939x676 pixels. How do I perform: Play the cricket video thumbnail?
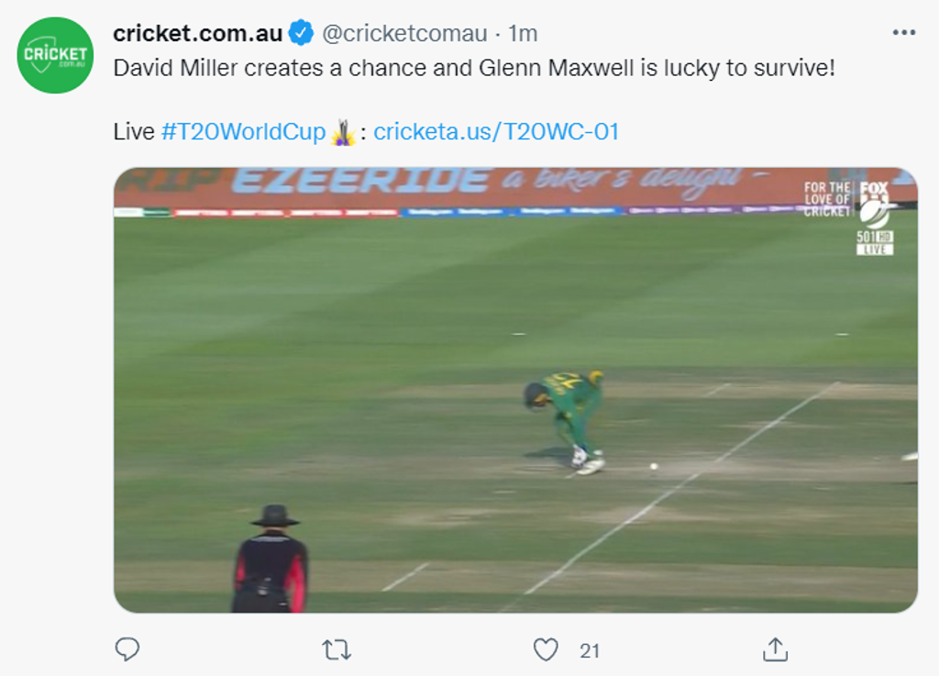[515, 390]
